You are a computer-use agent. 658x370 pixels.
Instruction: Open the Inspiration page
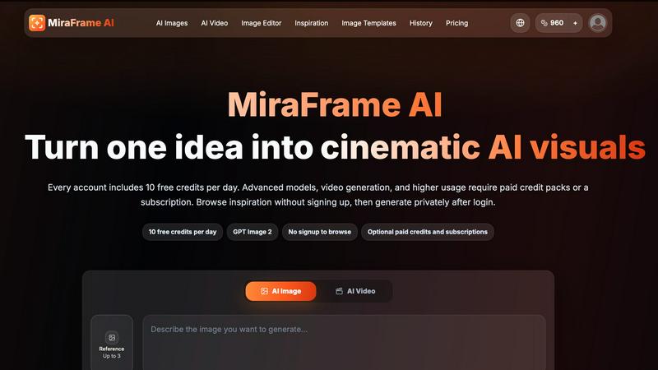[312, 23]
